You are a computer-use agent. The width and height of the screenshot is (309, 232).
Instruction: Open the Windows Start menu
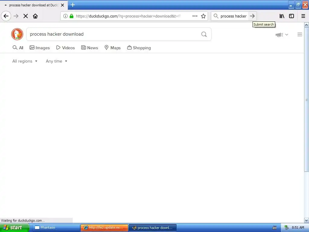pos(14,227)
